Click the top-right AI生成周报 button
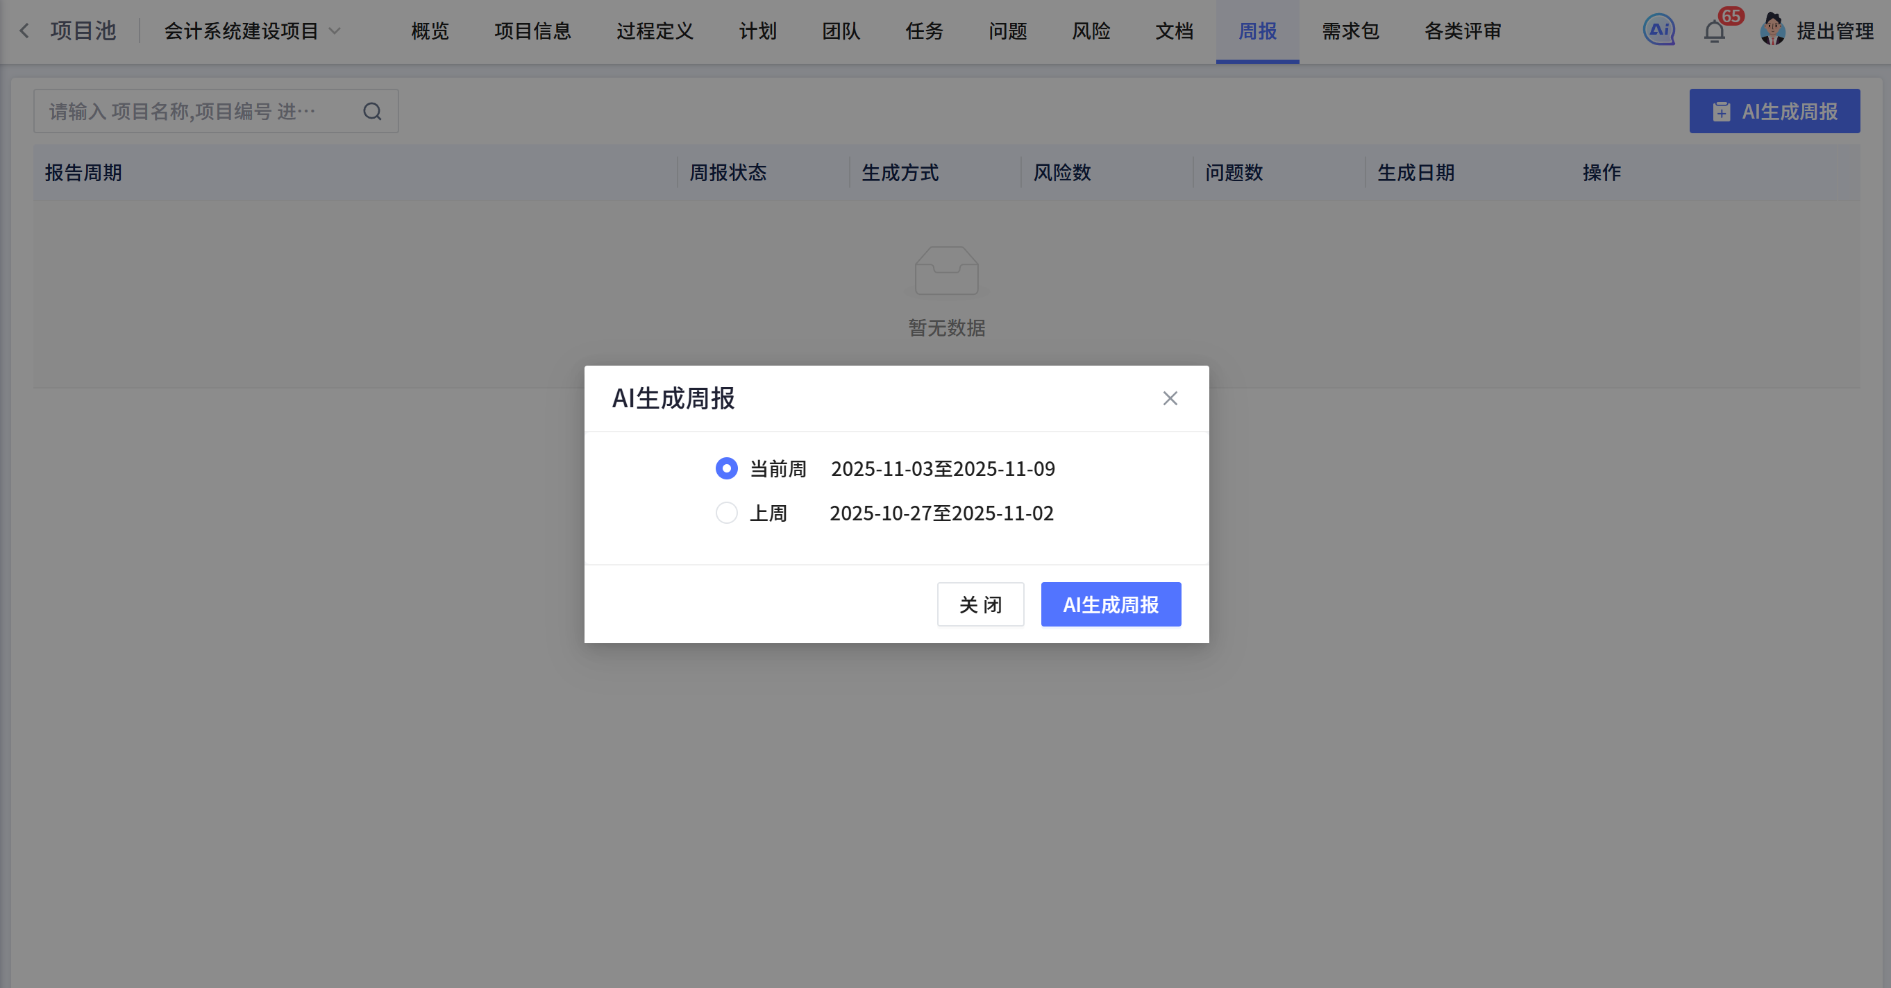1891x988 pixels. 1774,112
